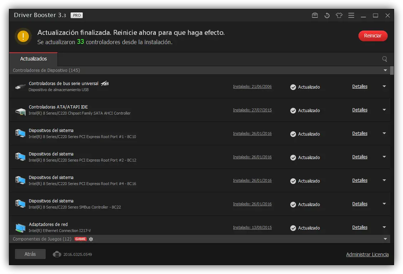Click the ATA/ATAPI IDE controller icon
Image resolution: width=403 pixels, height=274 pixels.
[x=20, y=111]
